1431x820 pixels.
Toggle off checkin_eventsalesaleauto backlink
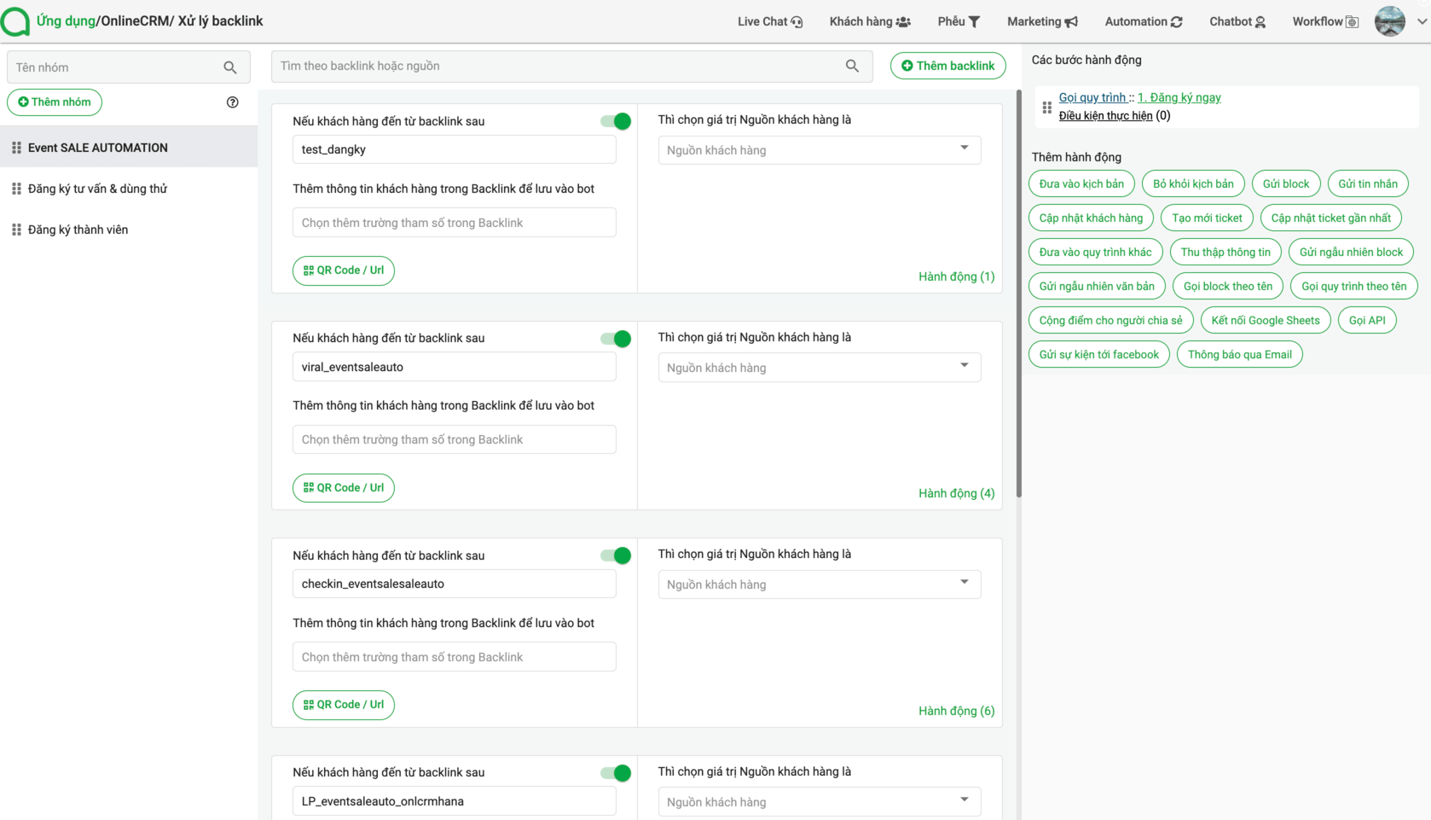tap(616, 555)
